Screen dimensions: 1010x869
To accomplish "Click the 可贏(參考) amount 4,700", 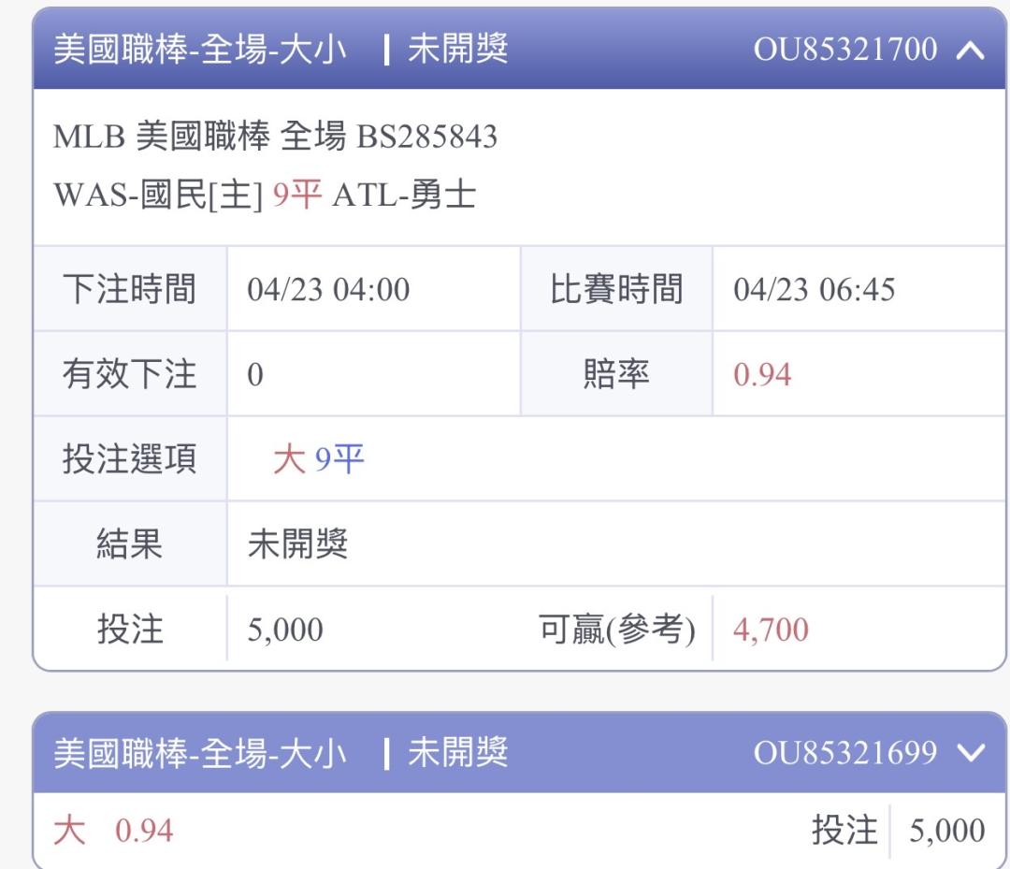I will (771, 630).
